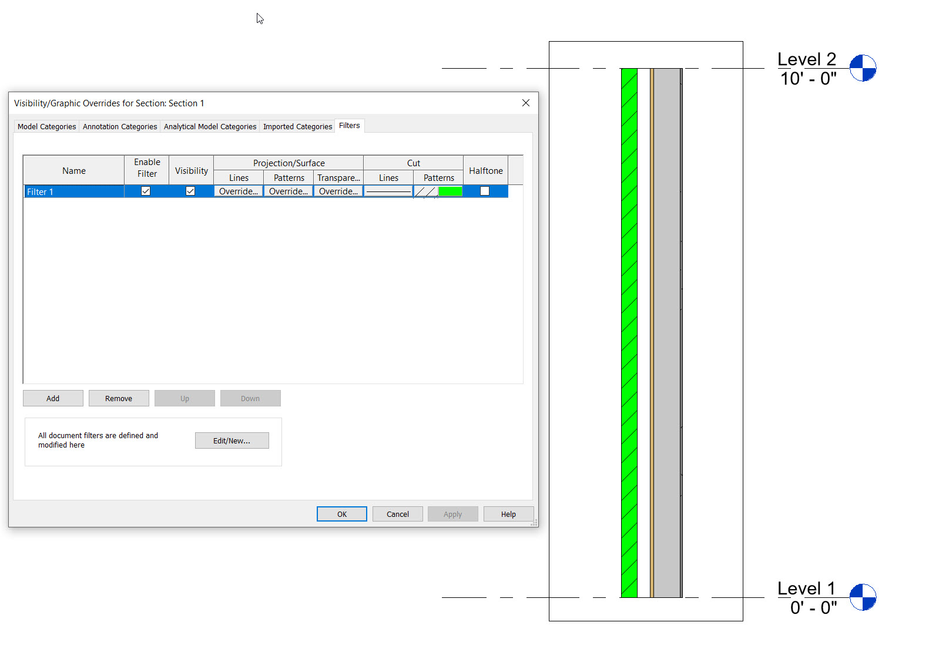The image size is (949, 649).
Task: Open the Annotation Categories tab
Action: 120,126
